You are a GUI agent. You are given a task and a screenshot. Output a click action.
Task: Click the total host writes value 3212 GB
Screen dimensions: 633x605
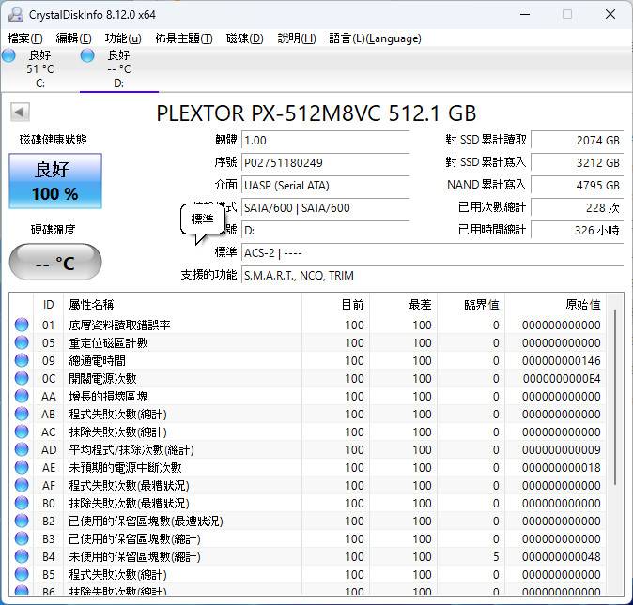[x=578, y=163]
